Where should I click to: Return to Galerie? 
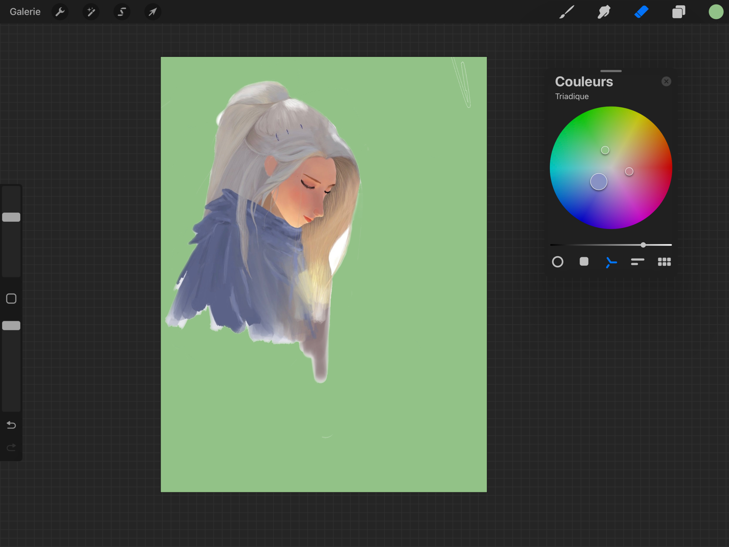(x=25, y=12)
